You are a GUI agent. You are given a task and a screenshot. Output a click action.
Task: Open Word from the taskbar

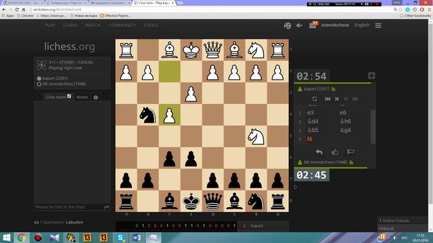(x=137, y=238)
